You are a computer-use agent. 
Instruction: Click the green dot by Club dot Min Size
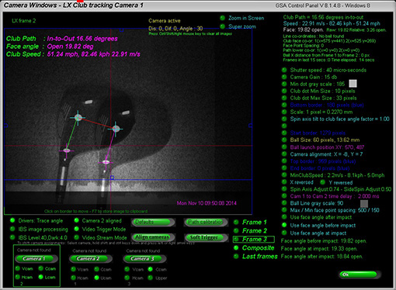click(x=284, y=91)
